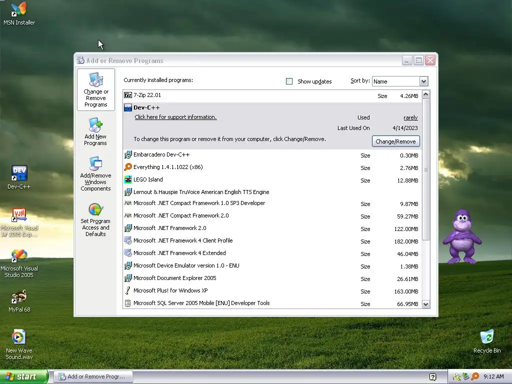The height and width of the screenshot is (384, 512).
Task: Click the Embarcadero Dev-C++ installer icon
Action: [128, 155]
